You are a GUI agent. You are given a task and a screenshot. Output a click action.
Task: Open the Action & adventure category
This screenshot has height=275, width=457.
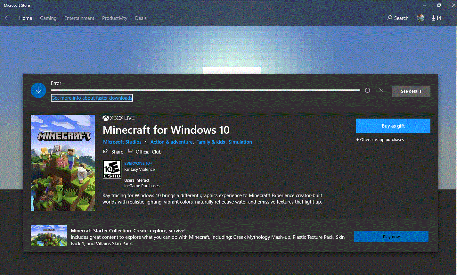point(172,142)
